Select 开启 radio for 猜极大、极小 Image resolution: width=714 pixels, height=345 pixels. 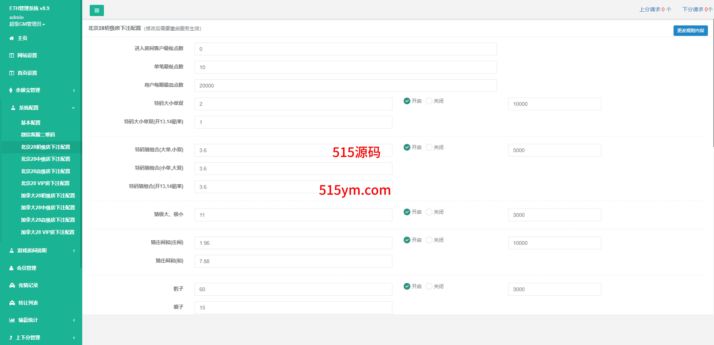[x=407, y=212]
